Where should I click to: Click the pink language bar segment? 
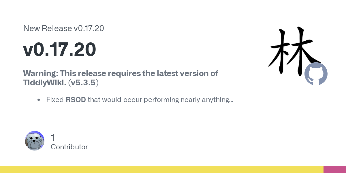point(335,170)
